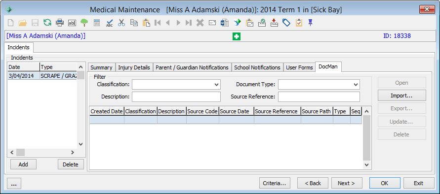Go to previous record arrow icon
The image size is (440, 194).
168,23
